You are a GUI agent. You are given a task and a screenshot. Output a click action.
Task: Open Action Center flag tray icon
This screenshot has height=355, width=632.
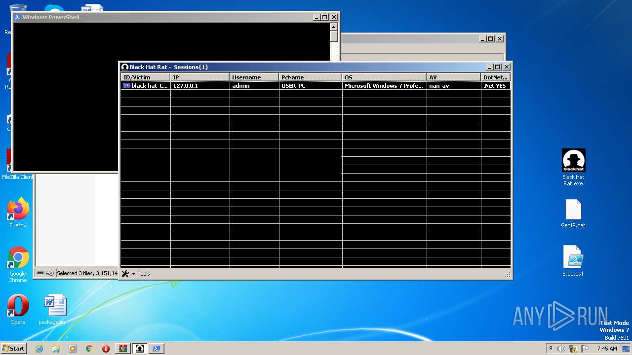pyautogui.click(x=585, y=349)
